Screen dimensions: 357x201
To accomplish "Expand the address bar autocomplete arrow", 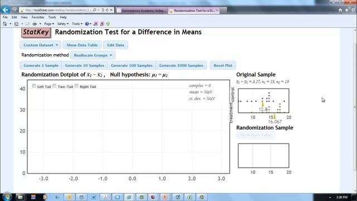I will coord(99,10).
